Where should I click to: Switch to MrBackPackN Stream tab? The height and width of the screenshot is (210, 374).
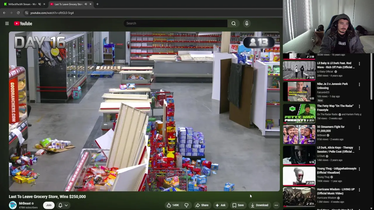click(x=22, y=4)
